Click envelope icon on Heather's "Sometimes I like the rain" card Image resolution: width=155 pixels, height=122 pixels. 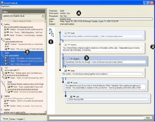click(68, 59)
